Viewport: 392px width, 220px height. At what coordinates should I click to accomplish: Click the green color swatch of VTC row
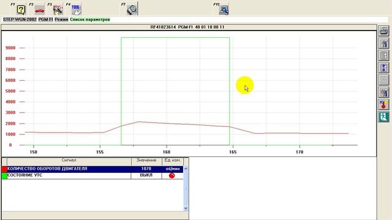tap(4, 175)
